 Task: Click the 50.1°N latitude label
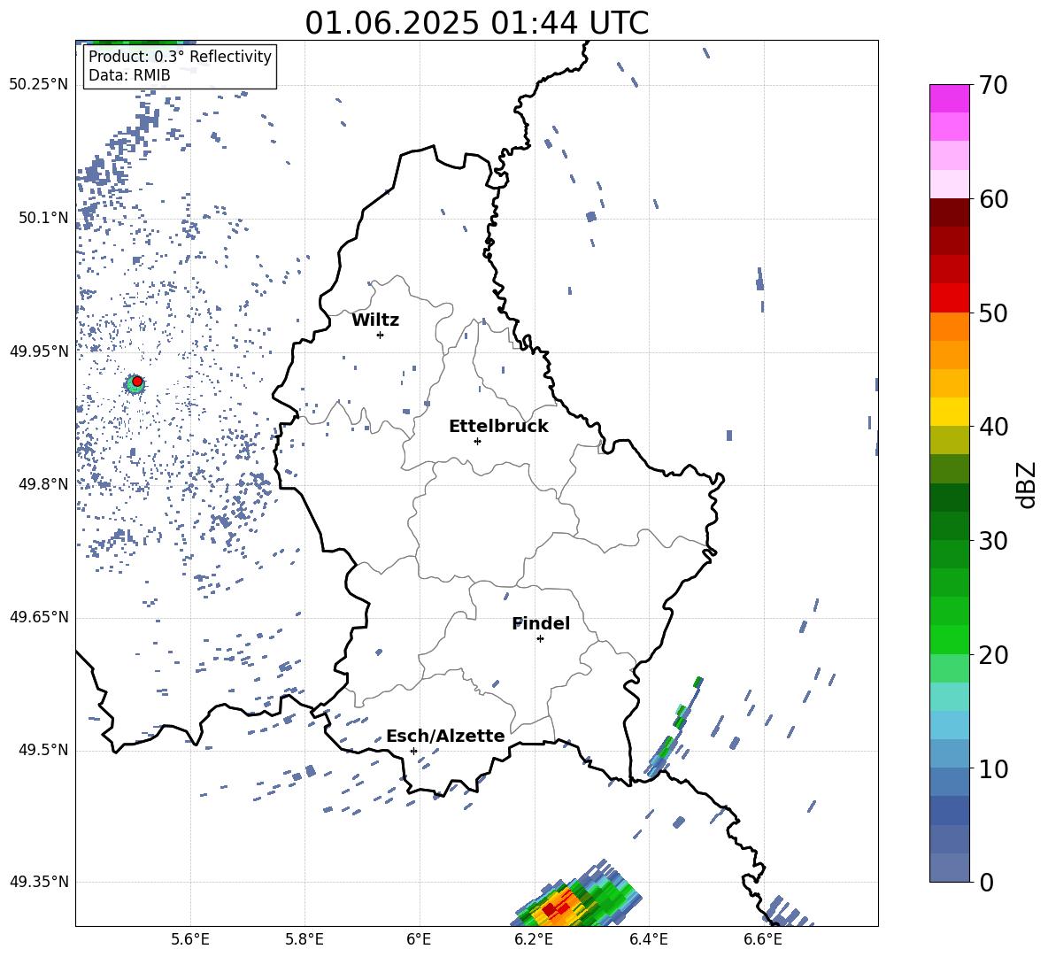click(x=43, y=218)
